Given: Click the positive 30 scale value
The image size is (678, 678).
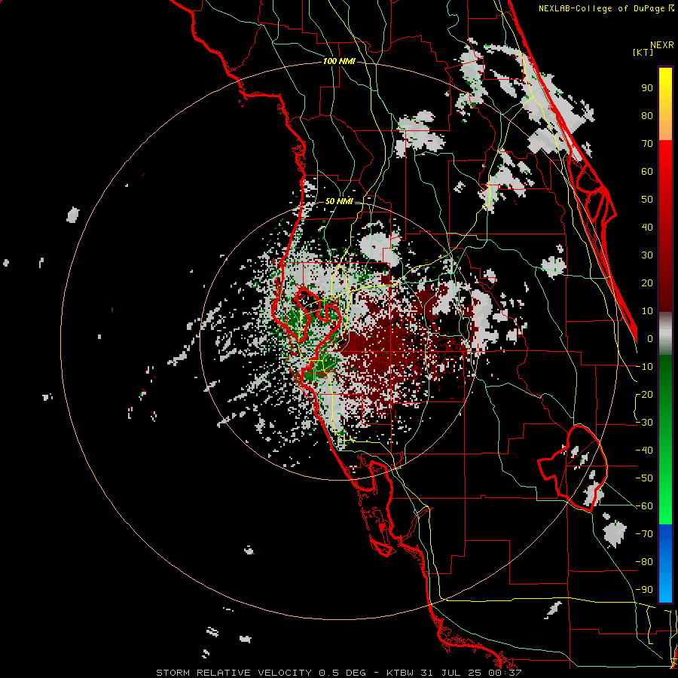Looking at the screenshot, I should click(x=647, y=255).
